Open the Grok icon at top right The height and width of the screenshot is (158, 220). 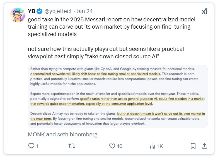(x=204, y=11)
